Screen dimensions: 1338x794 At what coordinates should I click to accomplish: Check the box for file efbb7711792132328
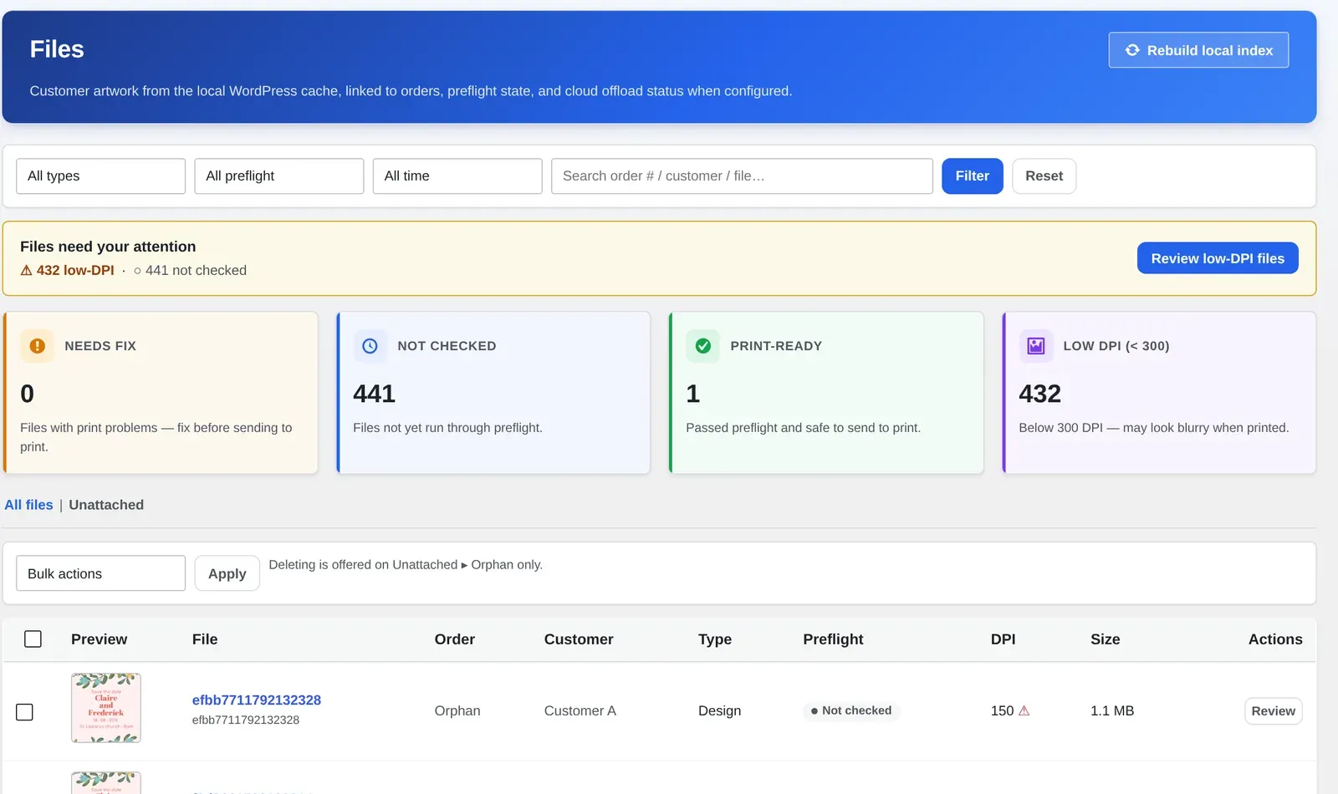click(25, 712)
